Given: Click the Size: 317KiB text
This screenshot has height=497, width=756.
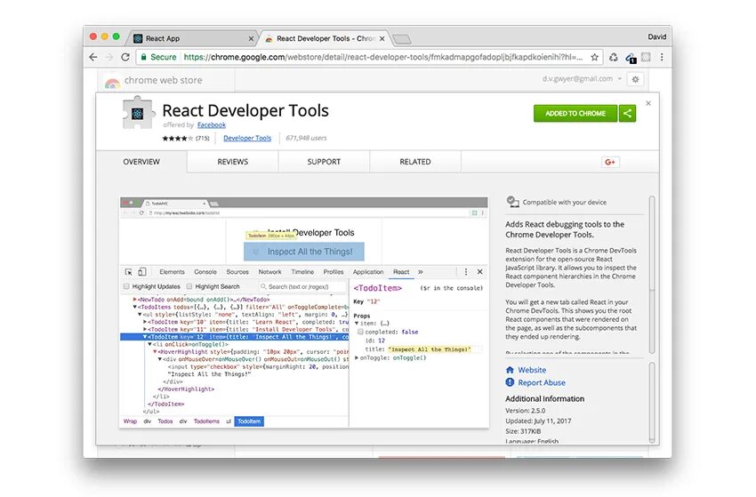Looking at the screenshot, I should coord(523,431).
